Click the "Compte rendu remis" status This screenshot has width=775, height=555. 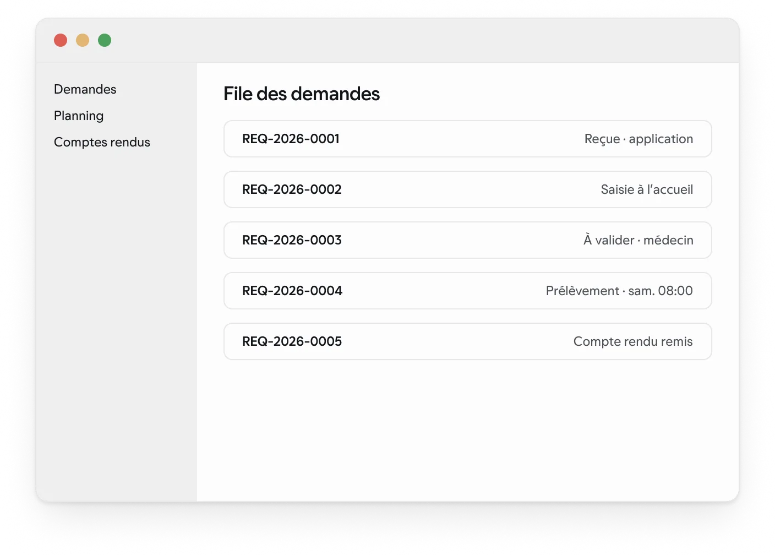point(633,341)
